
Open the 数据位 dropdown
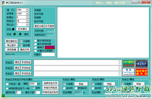pos(27,17)
